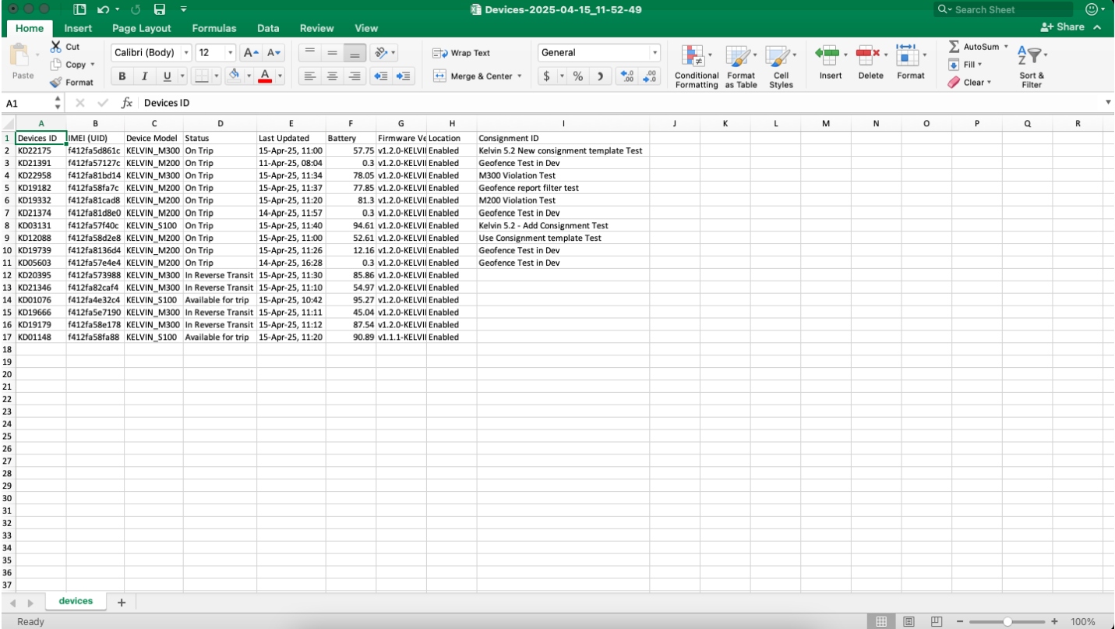Increase font size with larger A icon

[251, 53]
